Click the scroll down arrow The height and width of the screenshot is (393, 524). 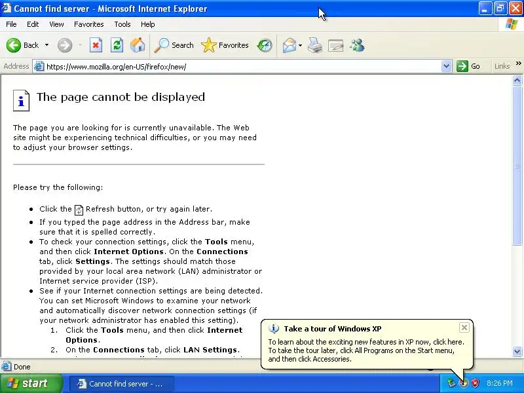(517, 351)
